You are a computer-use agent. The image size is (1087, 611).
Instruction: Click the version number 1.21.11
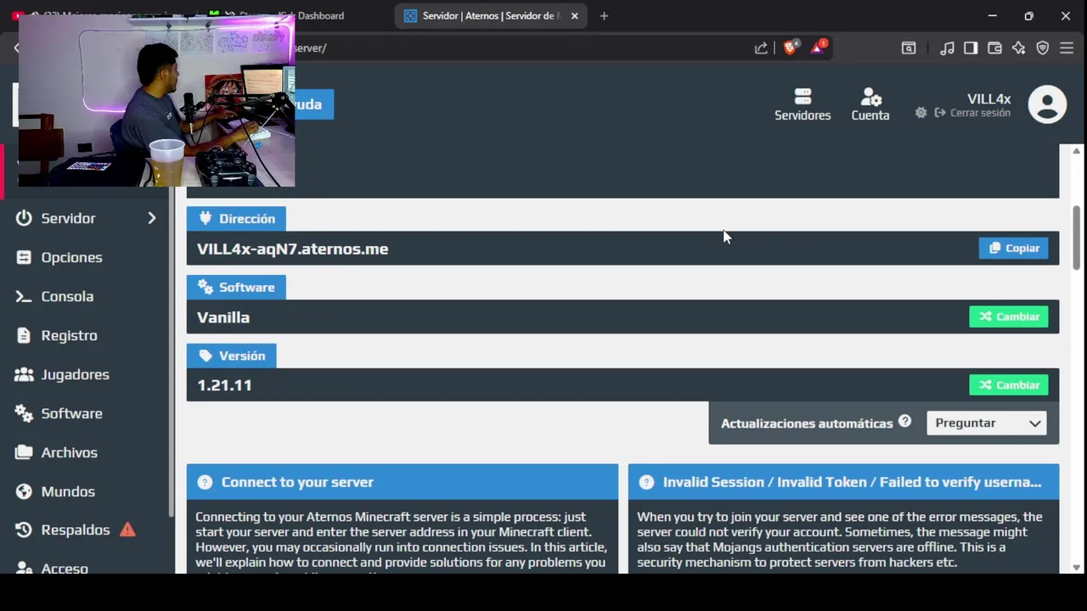pos(224,385)
